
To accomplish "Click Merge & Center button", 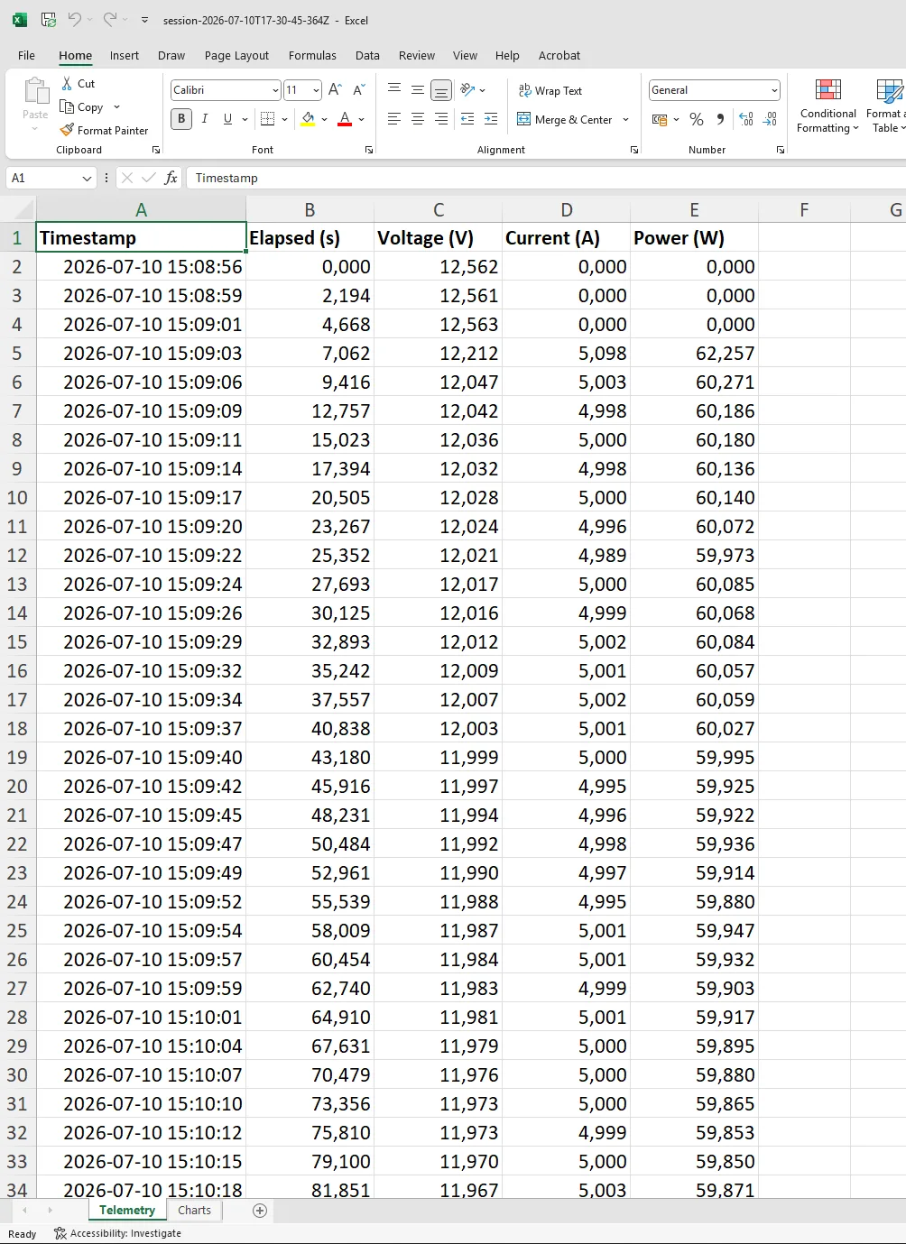I will 565,119.
